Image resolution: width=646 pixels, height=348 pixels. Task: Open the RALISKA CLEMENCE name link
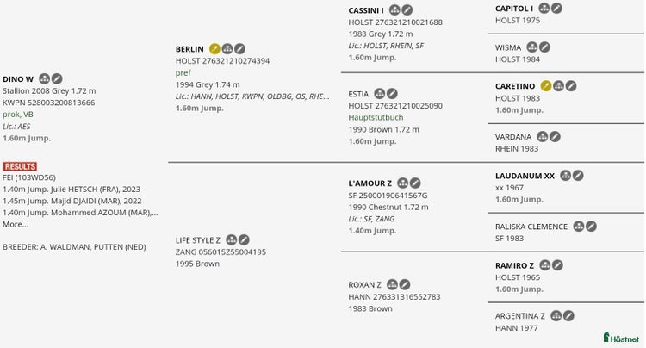531,227
